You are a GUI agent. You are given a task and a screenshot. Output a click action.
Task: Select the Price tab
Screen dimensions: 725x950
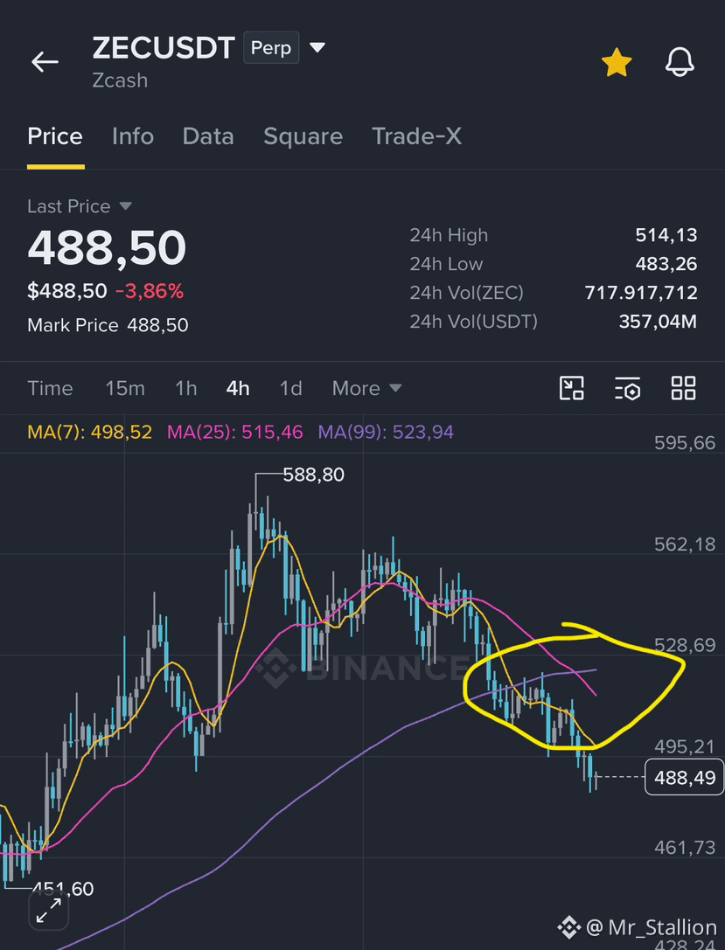(x=55, y=136)
